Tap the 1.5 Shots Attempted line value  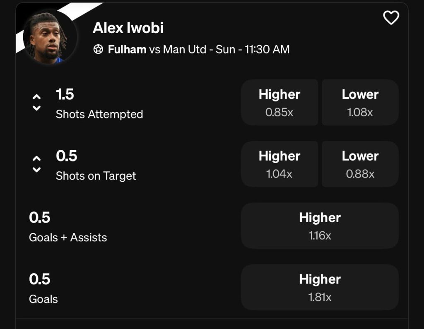click(x=65, y=94)
